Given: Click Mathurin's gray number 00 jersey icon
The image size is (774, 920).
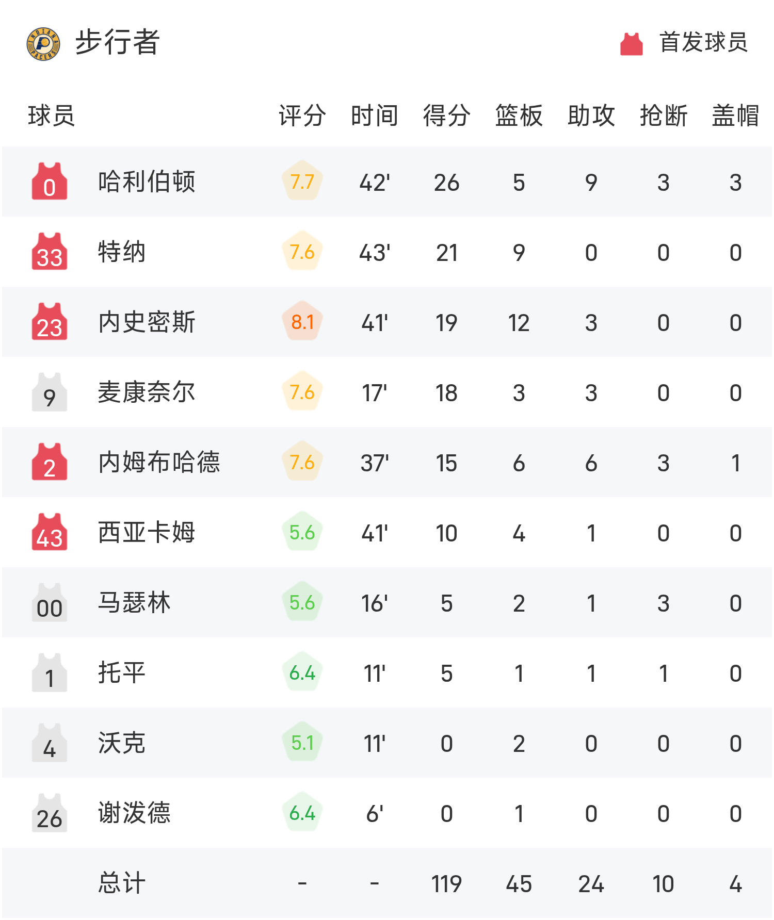Looking at the screenshot, I should click(x=50, y=602).
